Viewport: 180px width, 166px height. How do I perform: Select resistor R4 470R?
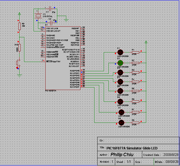pyautogui.click(x=136, y=82)
